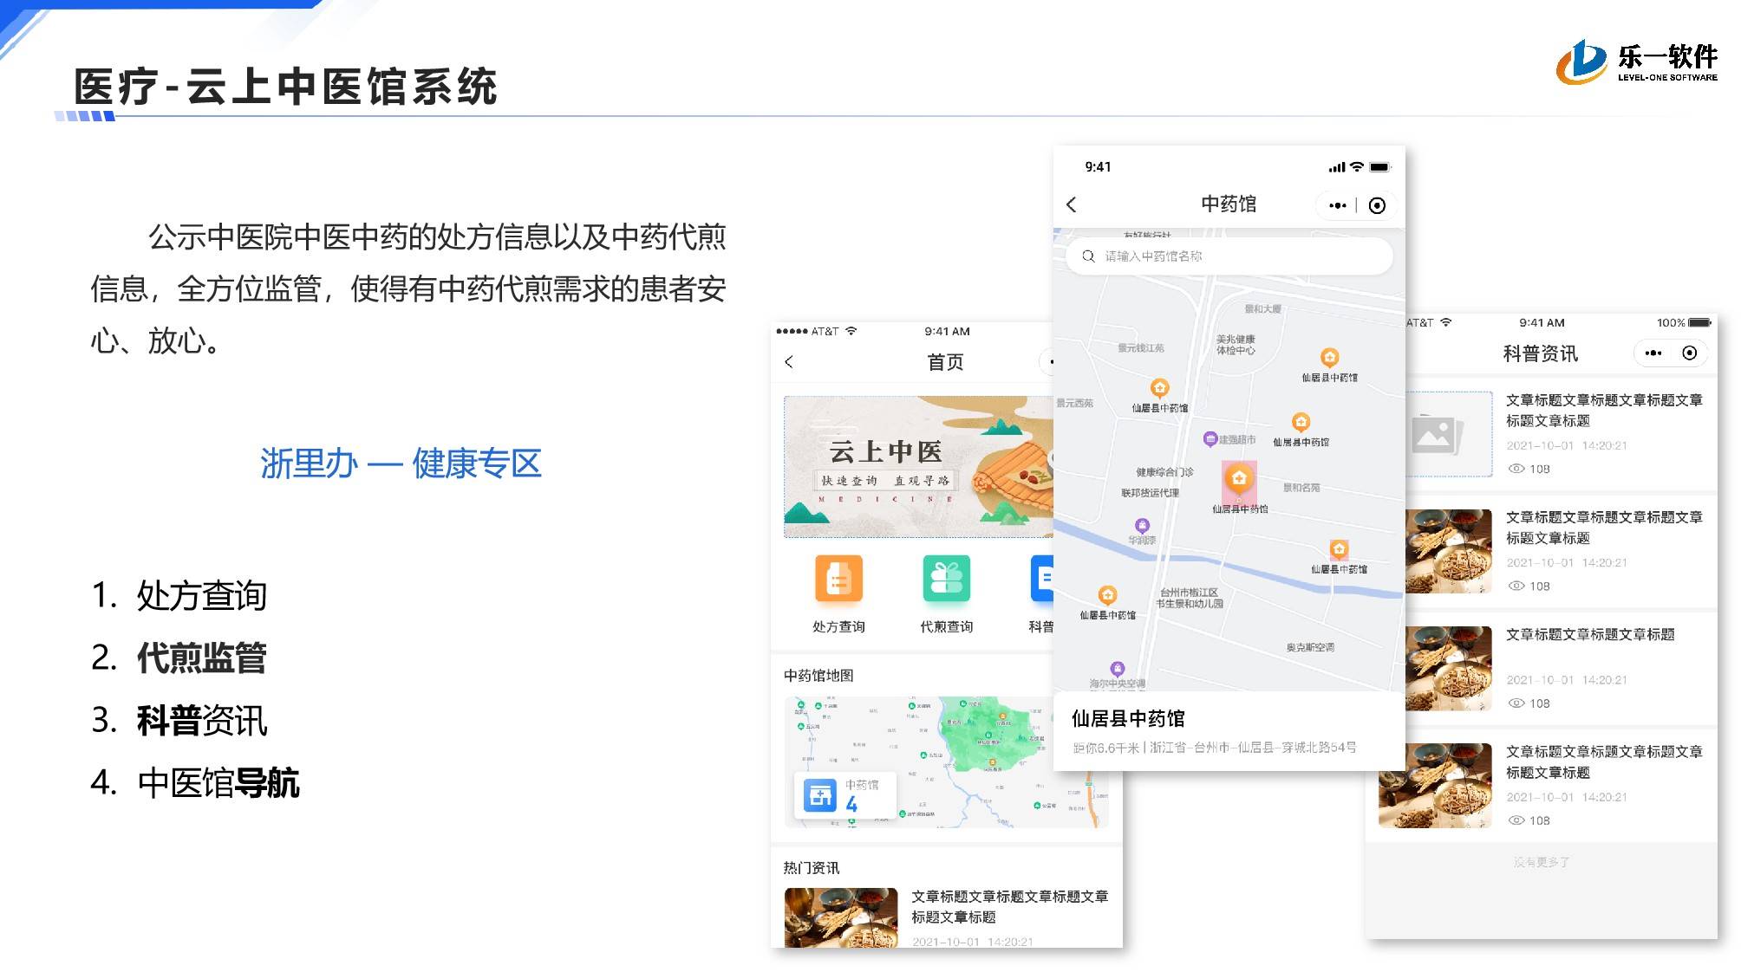Tap the 科普 blue document icon

click(x=1041, y=578)
